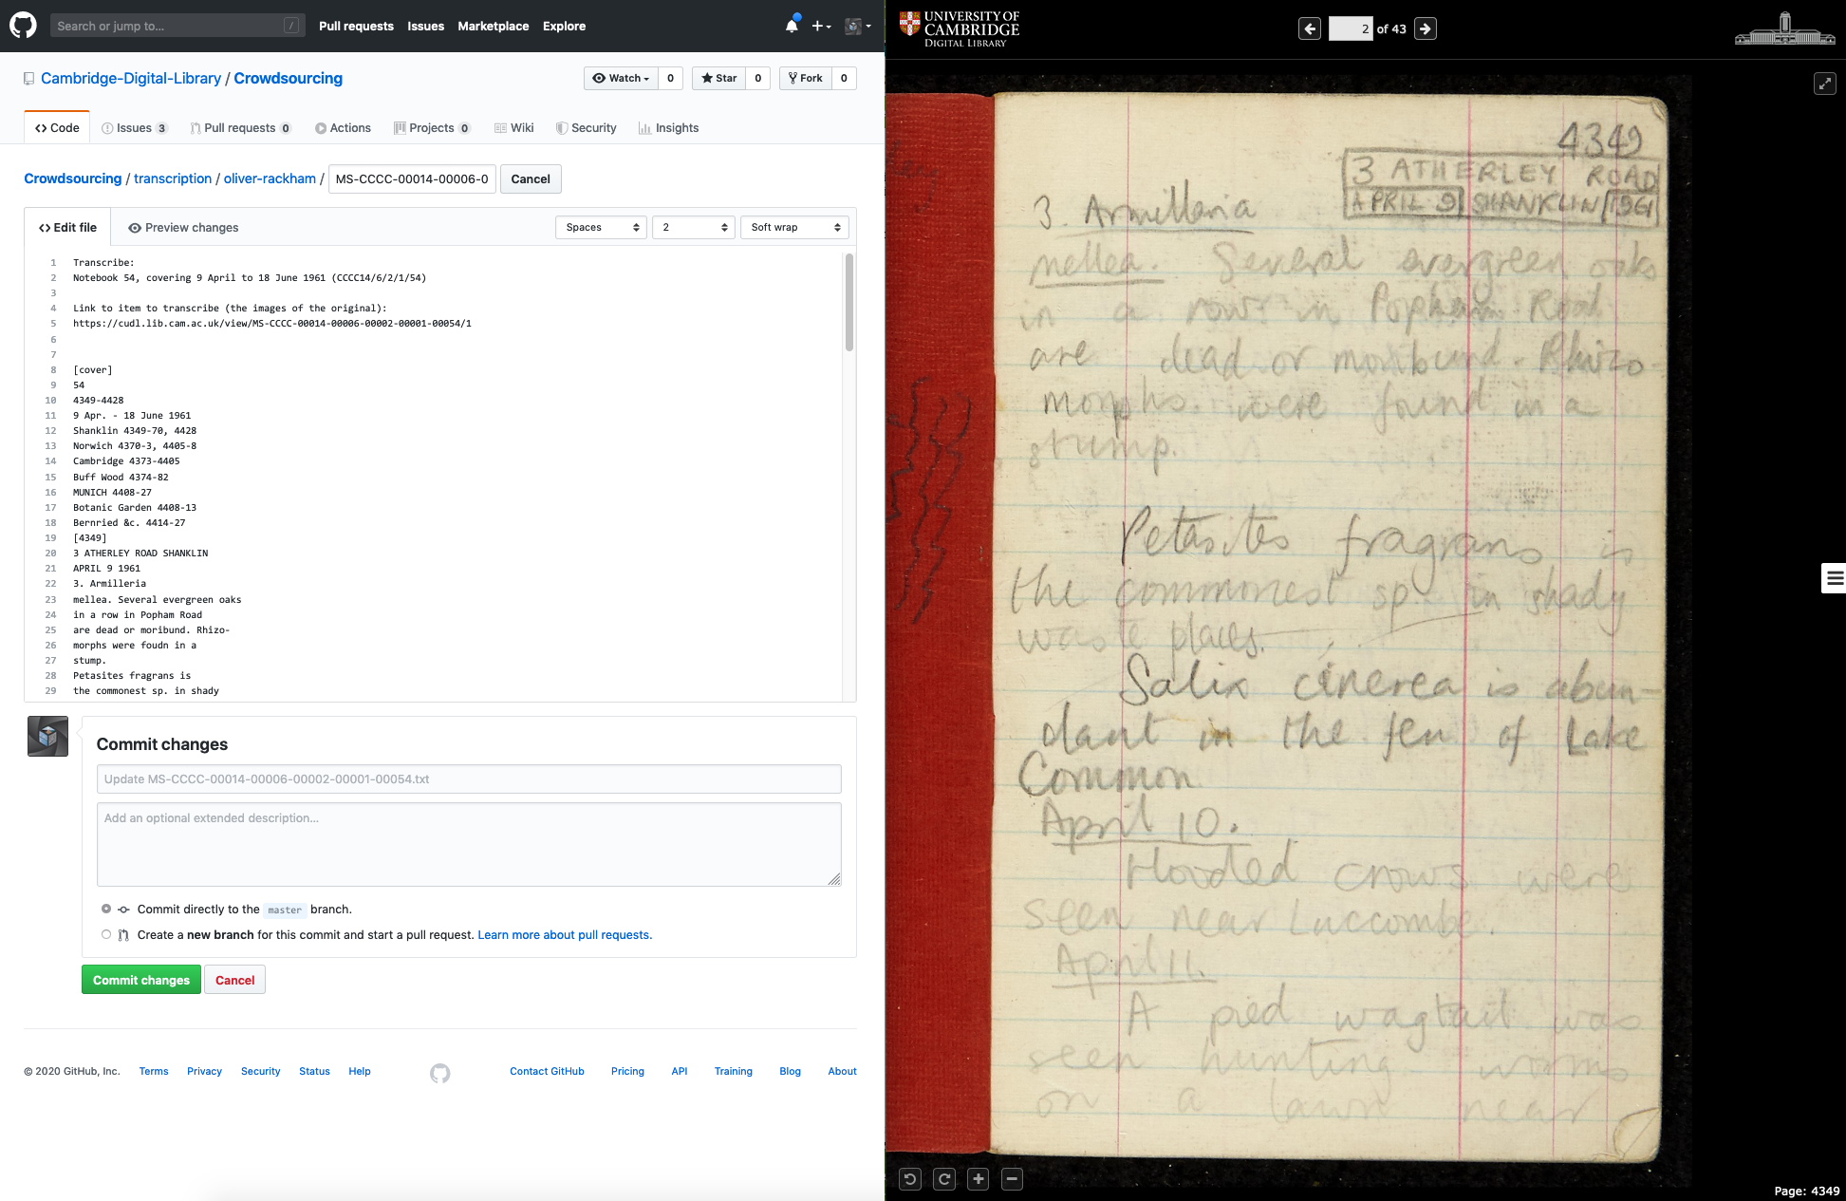
Task: Click the commit summary input field
Action: pos(469,779)
